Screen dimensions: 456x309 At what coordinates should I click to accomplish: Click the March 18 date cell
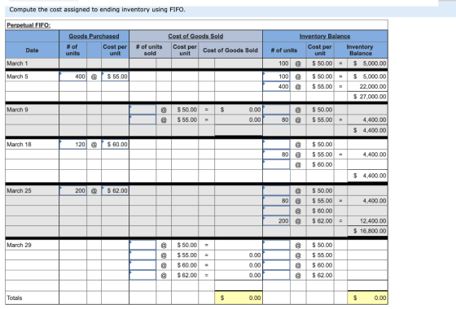(x=32, y=145)
